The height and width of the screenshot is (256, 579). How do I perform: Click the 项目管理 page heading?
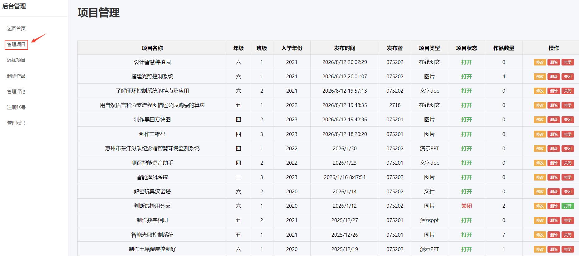99,13
